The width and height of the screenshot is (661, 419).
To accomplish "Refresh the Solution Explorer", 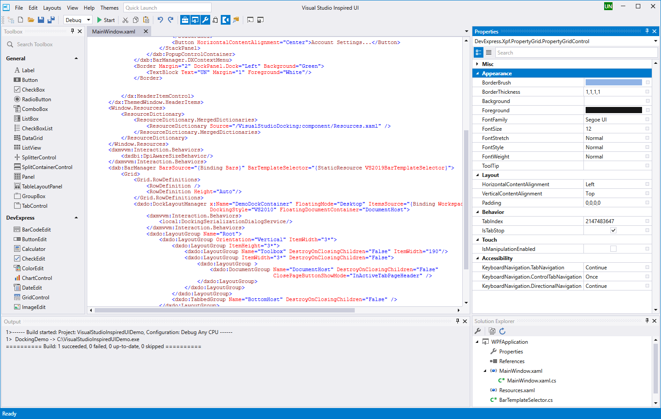I will [x=502, y=331].
